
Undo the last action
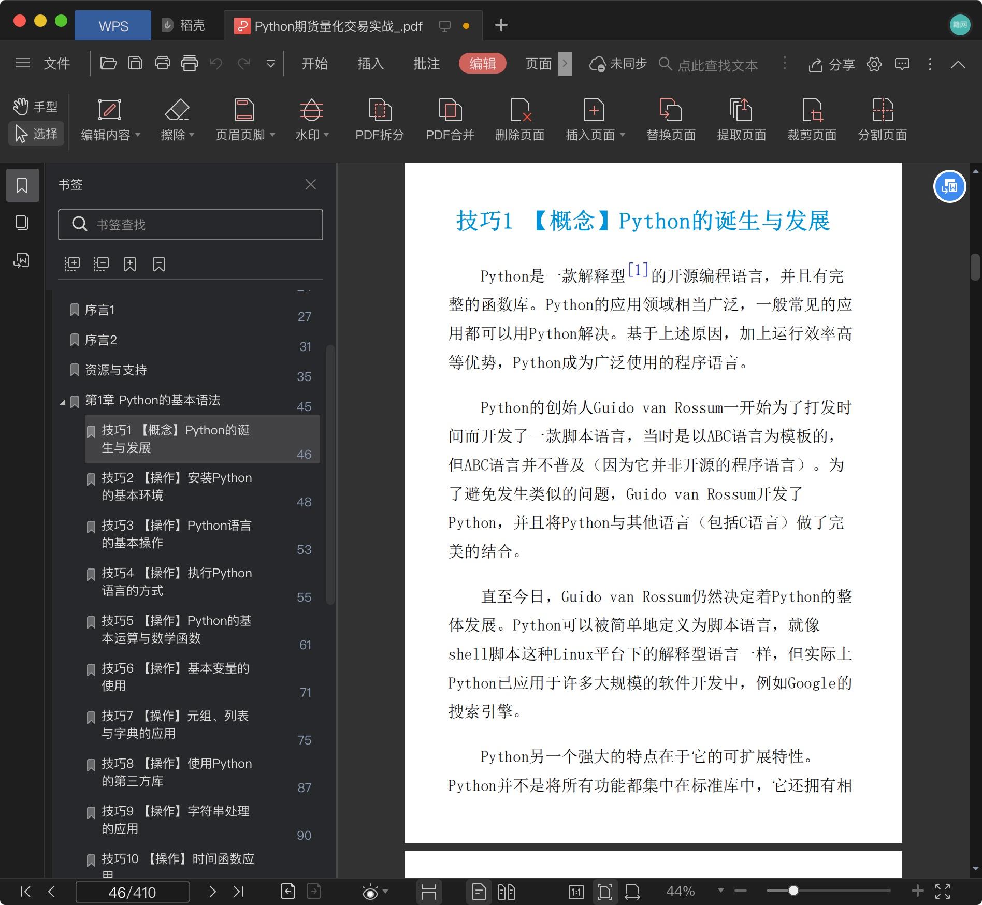216,63
